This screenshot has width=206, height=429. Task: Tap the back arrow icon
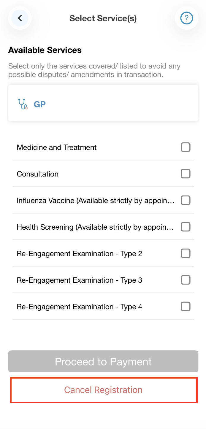point(20,18)
